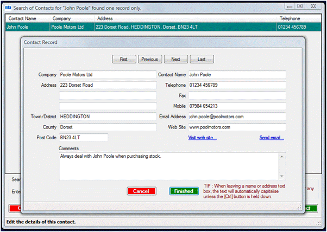
Task: Jump to the Last record
Action: (x=202, y=59)
